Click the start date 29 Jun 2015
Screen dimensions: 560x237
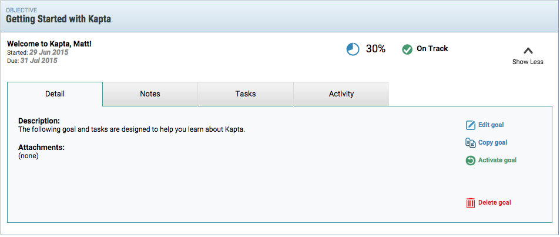tap(49, 52)
